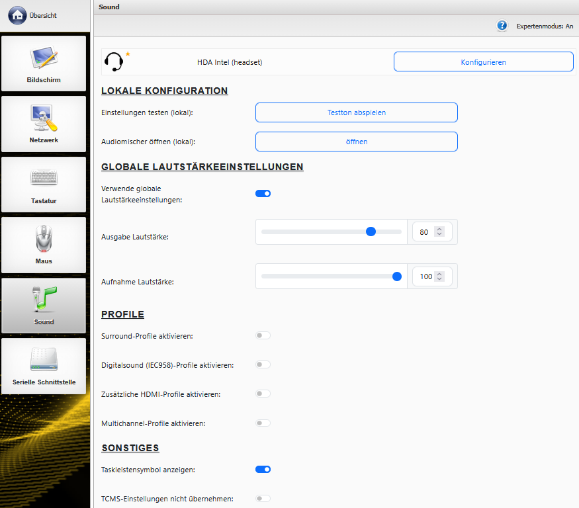Open the Übersicht home icon
The width and height of the screenshot is (579, 508).
tap(18, 15)
